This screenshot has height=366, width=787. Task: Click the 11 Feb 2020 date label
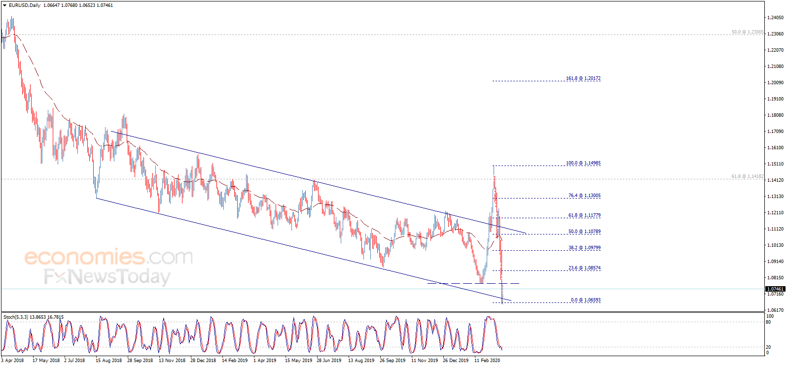(x=487, y=361)
